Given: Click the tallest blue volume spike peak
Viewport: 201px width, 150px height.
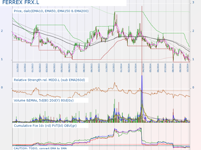Looking at the screenshot, I should click(x=142, y=76).
